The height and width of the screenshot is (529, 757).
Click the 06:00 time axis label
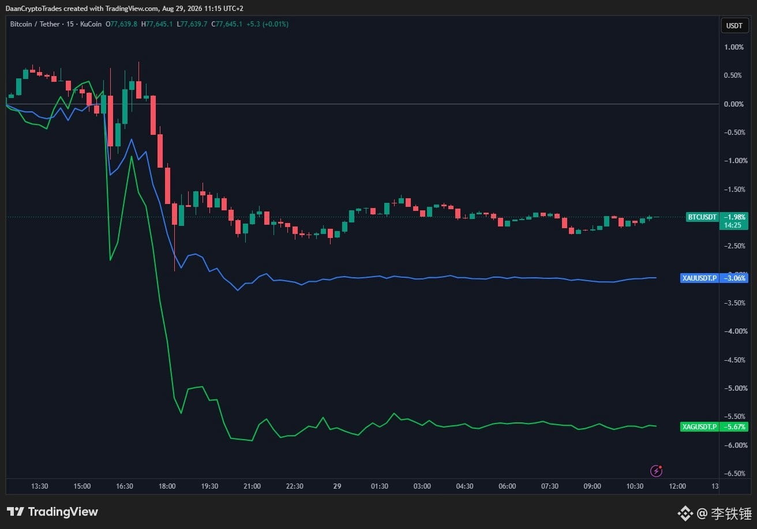[x=507, y=486]
